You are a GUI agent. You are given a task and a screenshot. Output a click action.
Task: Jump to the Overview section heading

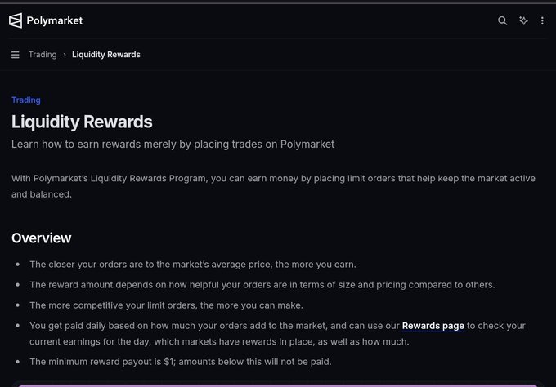pyautogui.click(x=42, y=238)
